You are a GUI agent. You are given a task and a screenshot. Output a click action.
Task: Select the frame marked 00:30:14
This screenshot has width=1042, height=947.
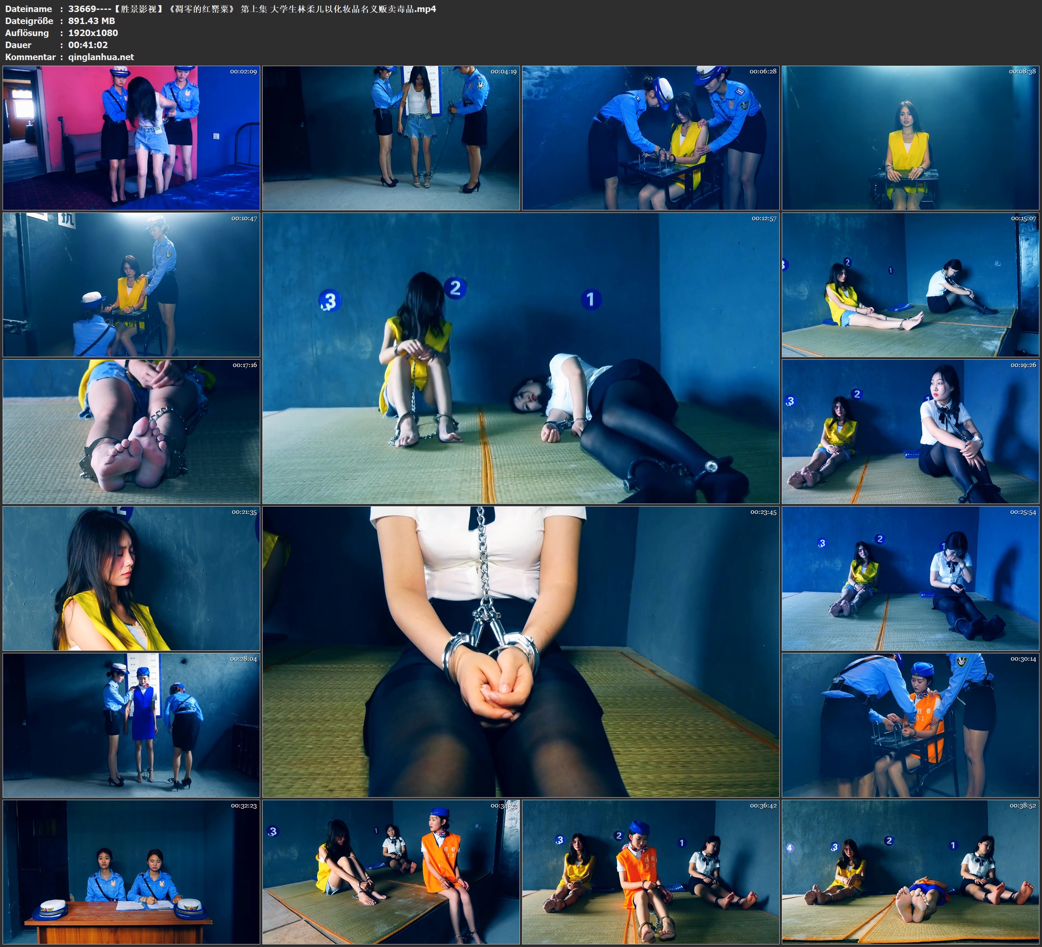tap(910, 725)
